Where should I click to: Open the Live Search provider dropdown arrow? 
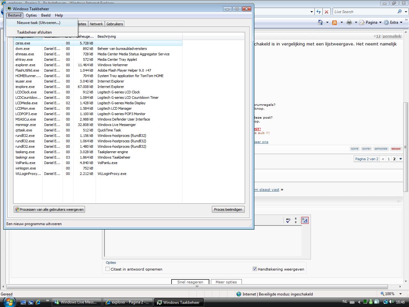click(405, 12)
